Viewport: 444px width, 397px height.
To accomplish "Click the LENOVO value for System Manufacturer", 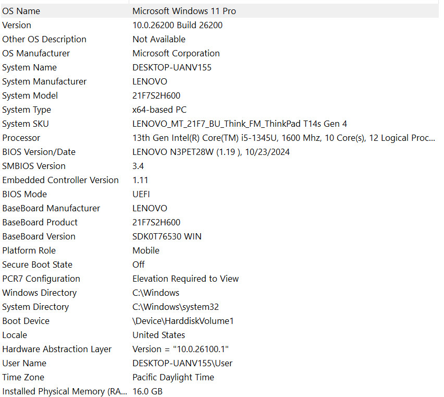I will tap(150, 81).
